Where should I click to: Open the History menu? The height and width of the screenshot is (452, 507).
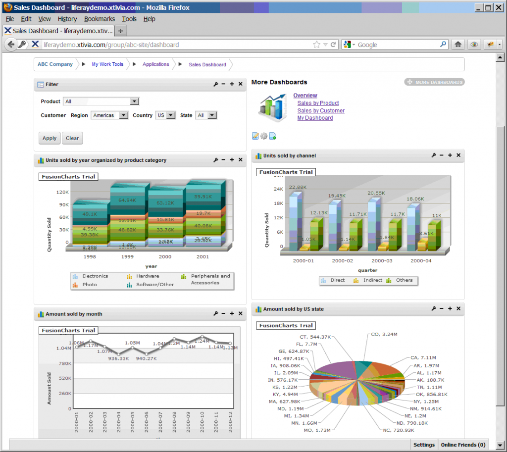pos(67,19)
